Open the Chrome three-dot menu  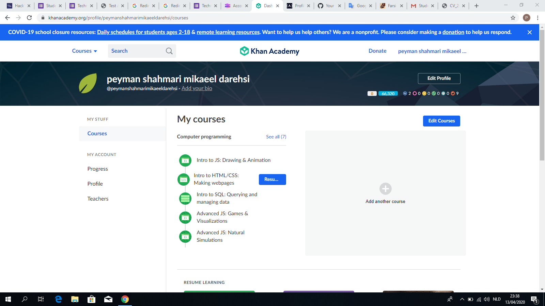coord(538,18)
